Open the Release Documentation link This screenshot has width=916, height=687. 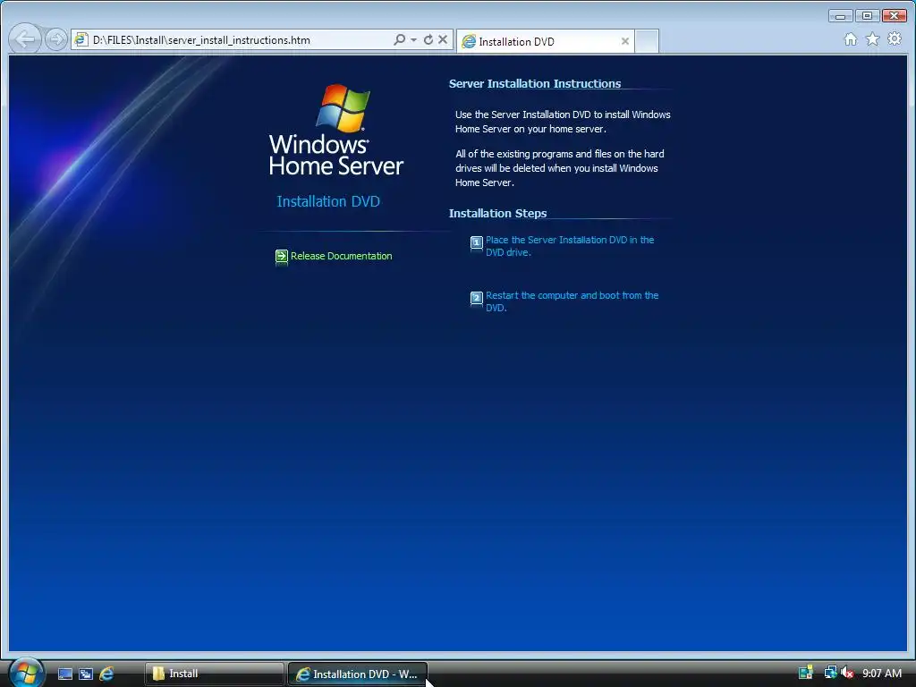click(341, 256)
